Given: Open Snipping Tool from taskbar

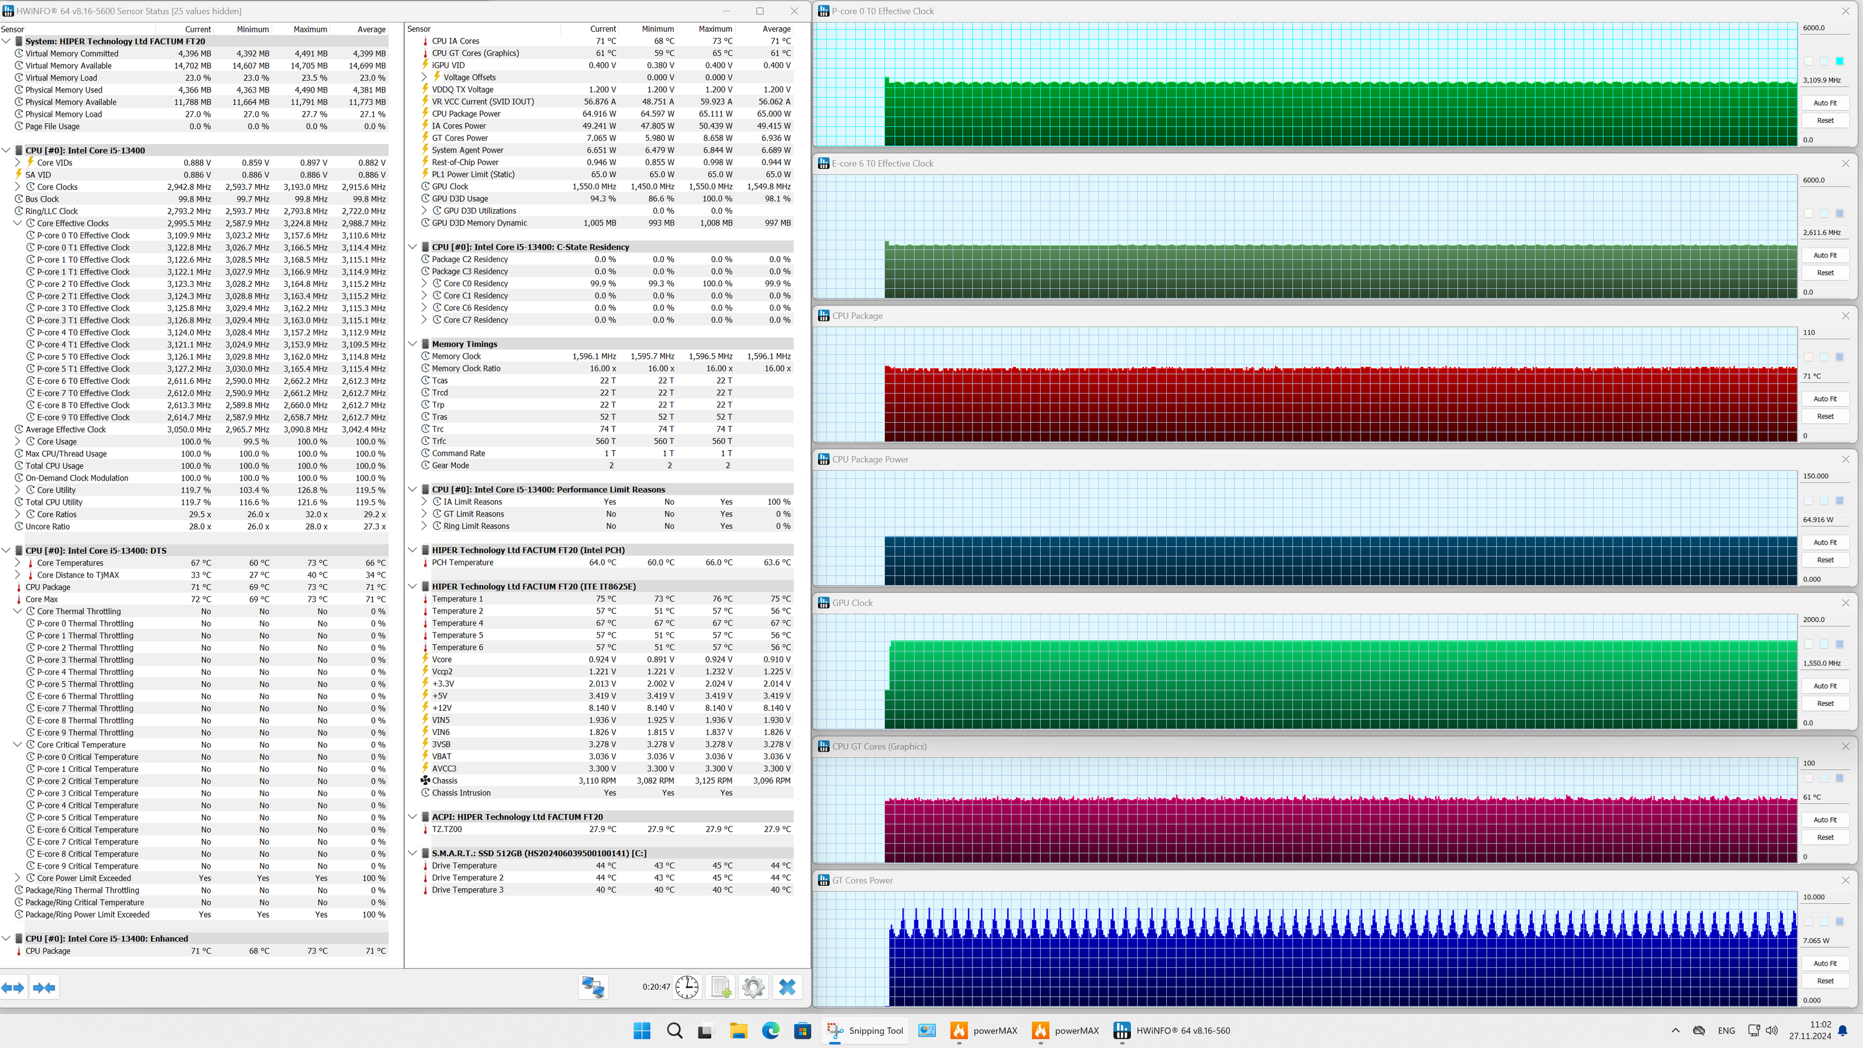Looking at the screenshot, I should coord(865,1031).
